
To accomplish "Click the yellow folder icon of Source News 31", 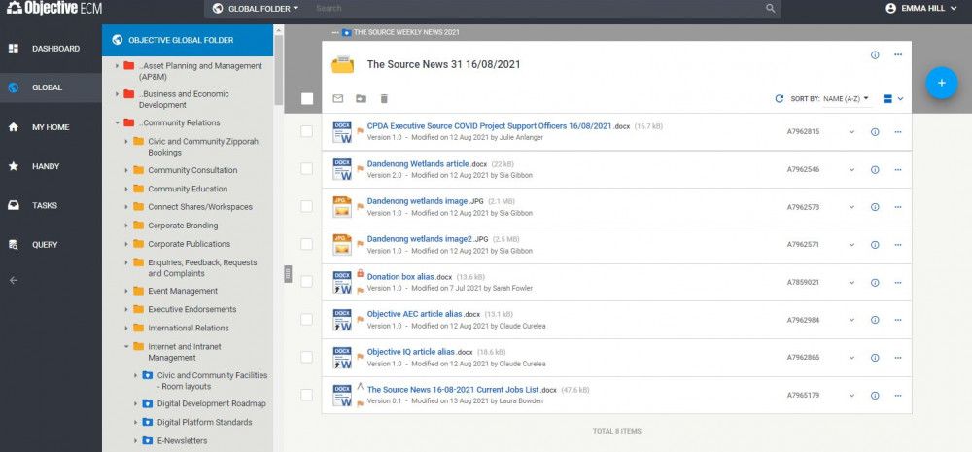I will 342,64.
